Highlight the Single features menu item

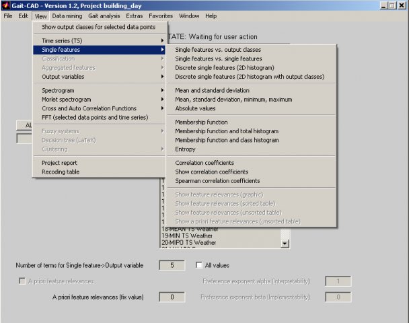pyautogui.click(x=99, y=50)
